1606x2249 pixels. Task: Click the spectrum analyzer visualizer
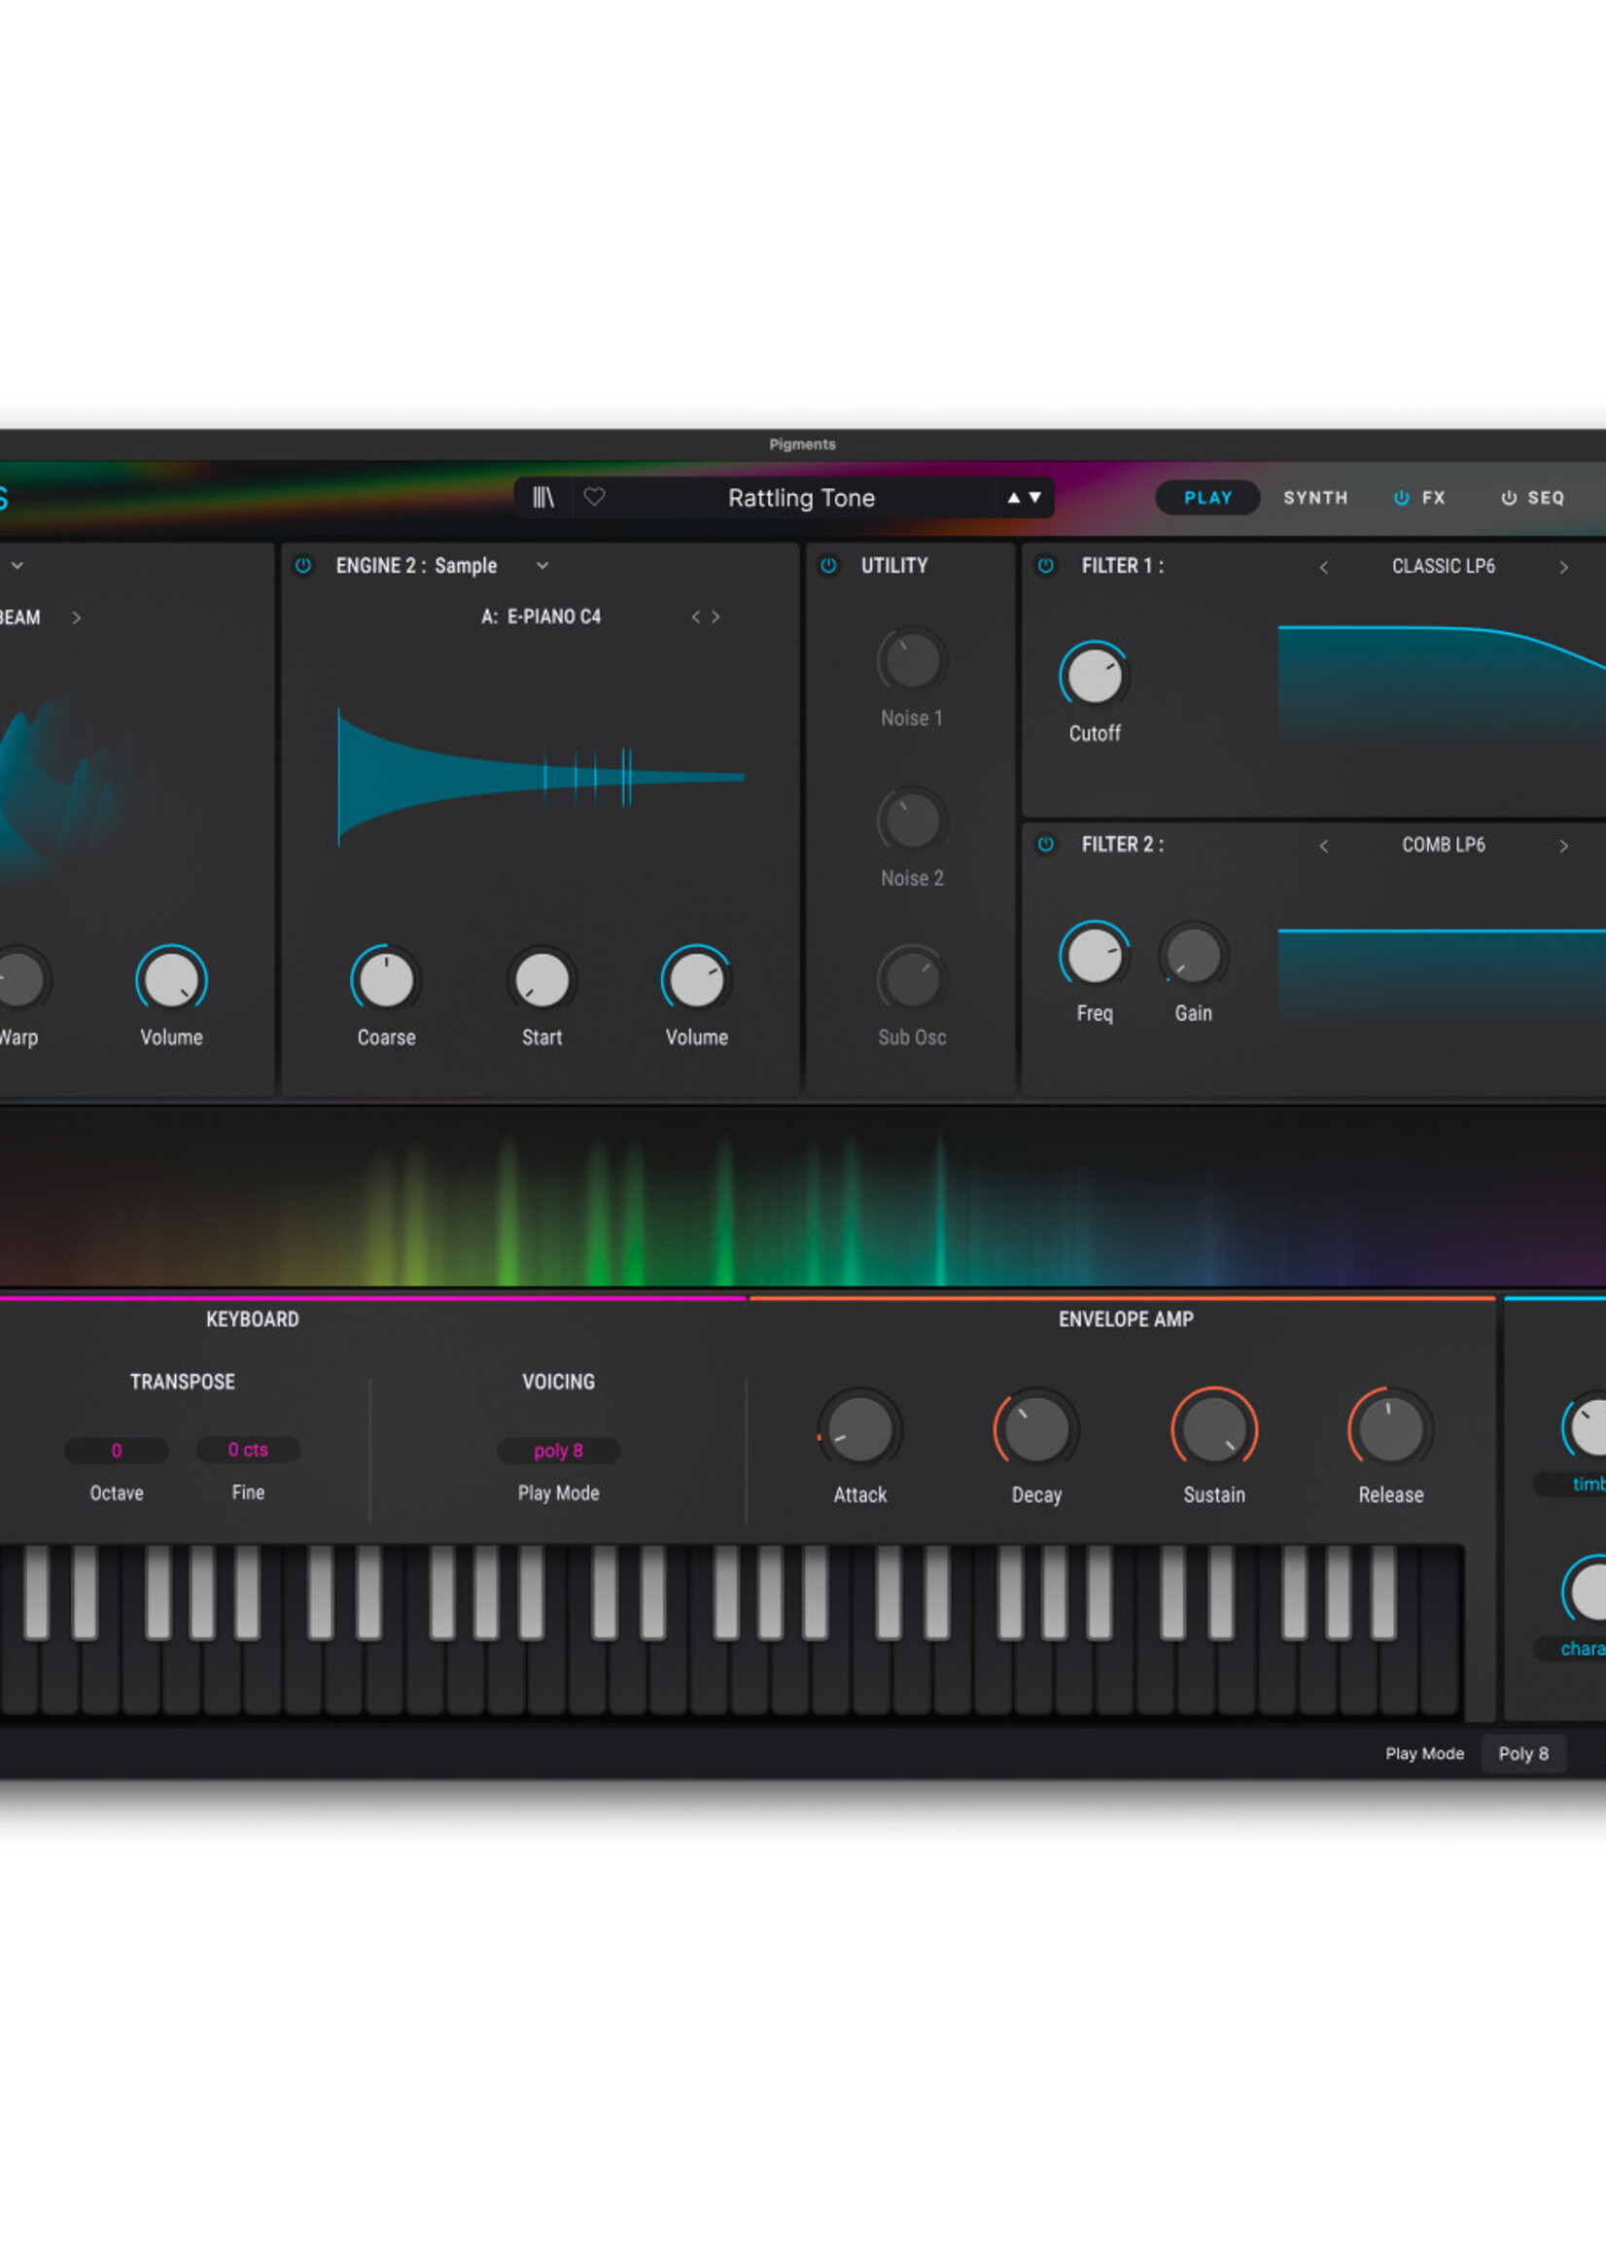803,1197
